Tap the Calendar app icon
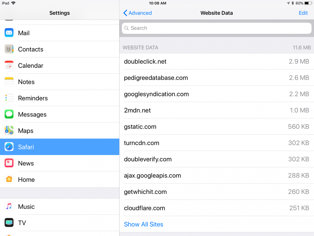 [x=9, y=66]
